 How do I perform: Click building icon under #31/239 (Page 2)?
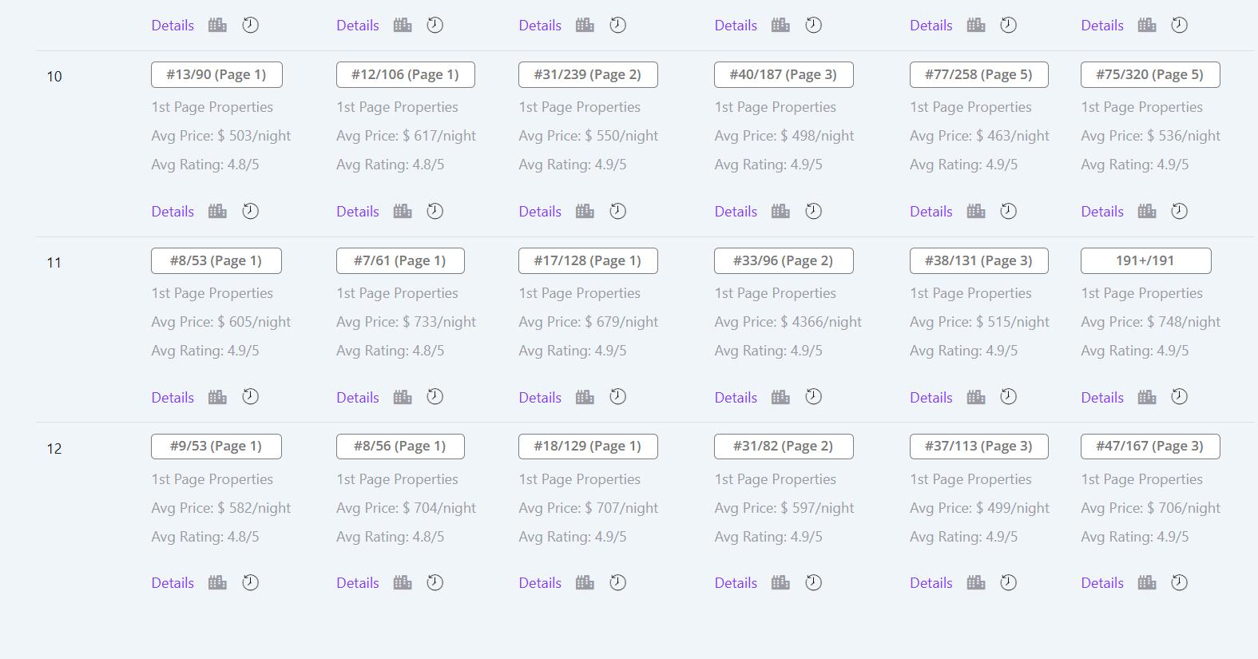click(585, 211)
